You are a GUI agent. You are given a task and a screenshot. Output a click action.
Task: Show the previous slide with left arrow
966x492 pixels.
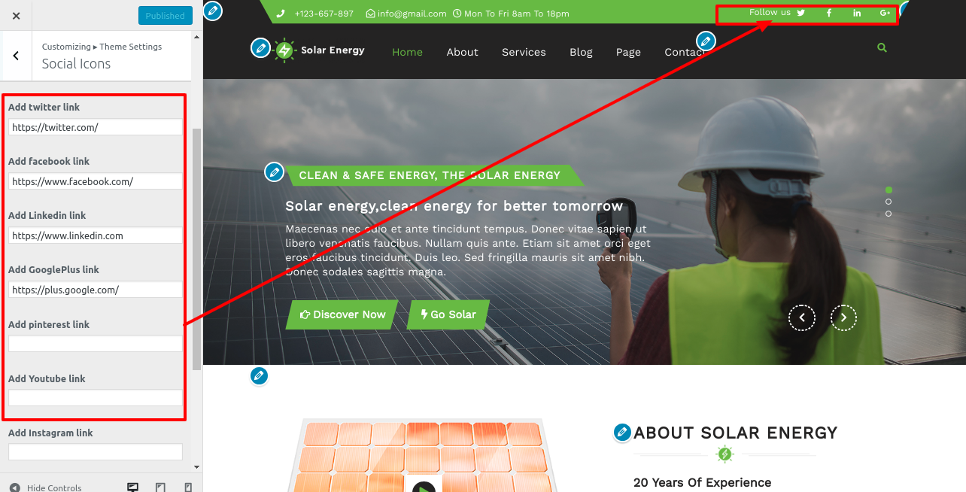[802, 317]
